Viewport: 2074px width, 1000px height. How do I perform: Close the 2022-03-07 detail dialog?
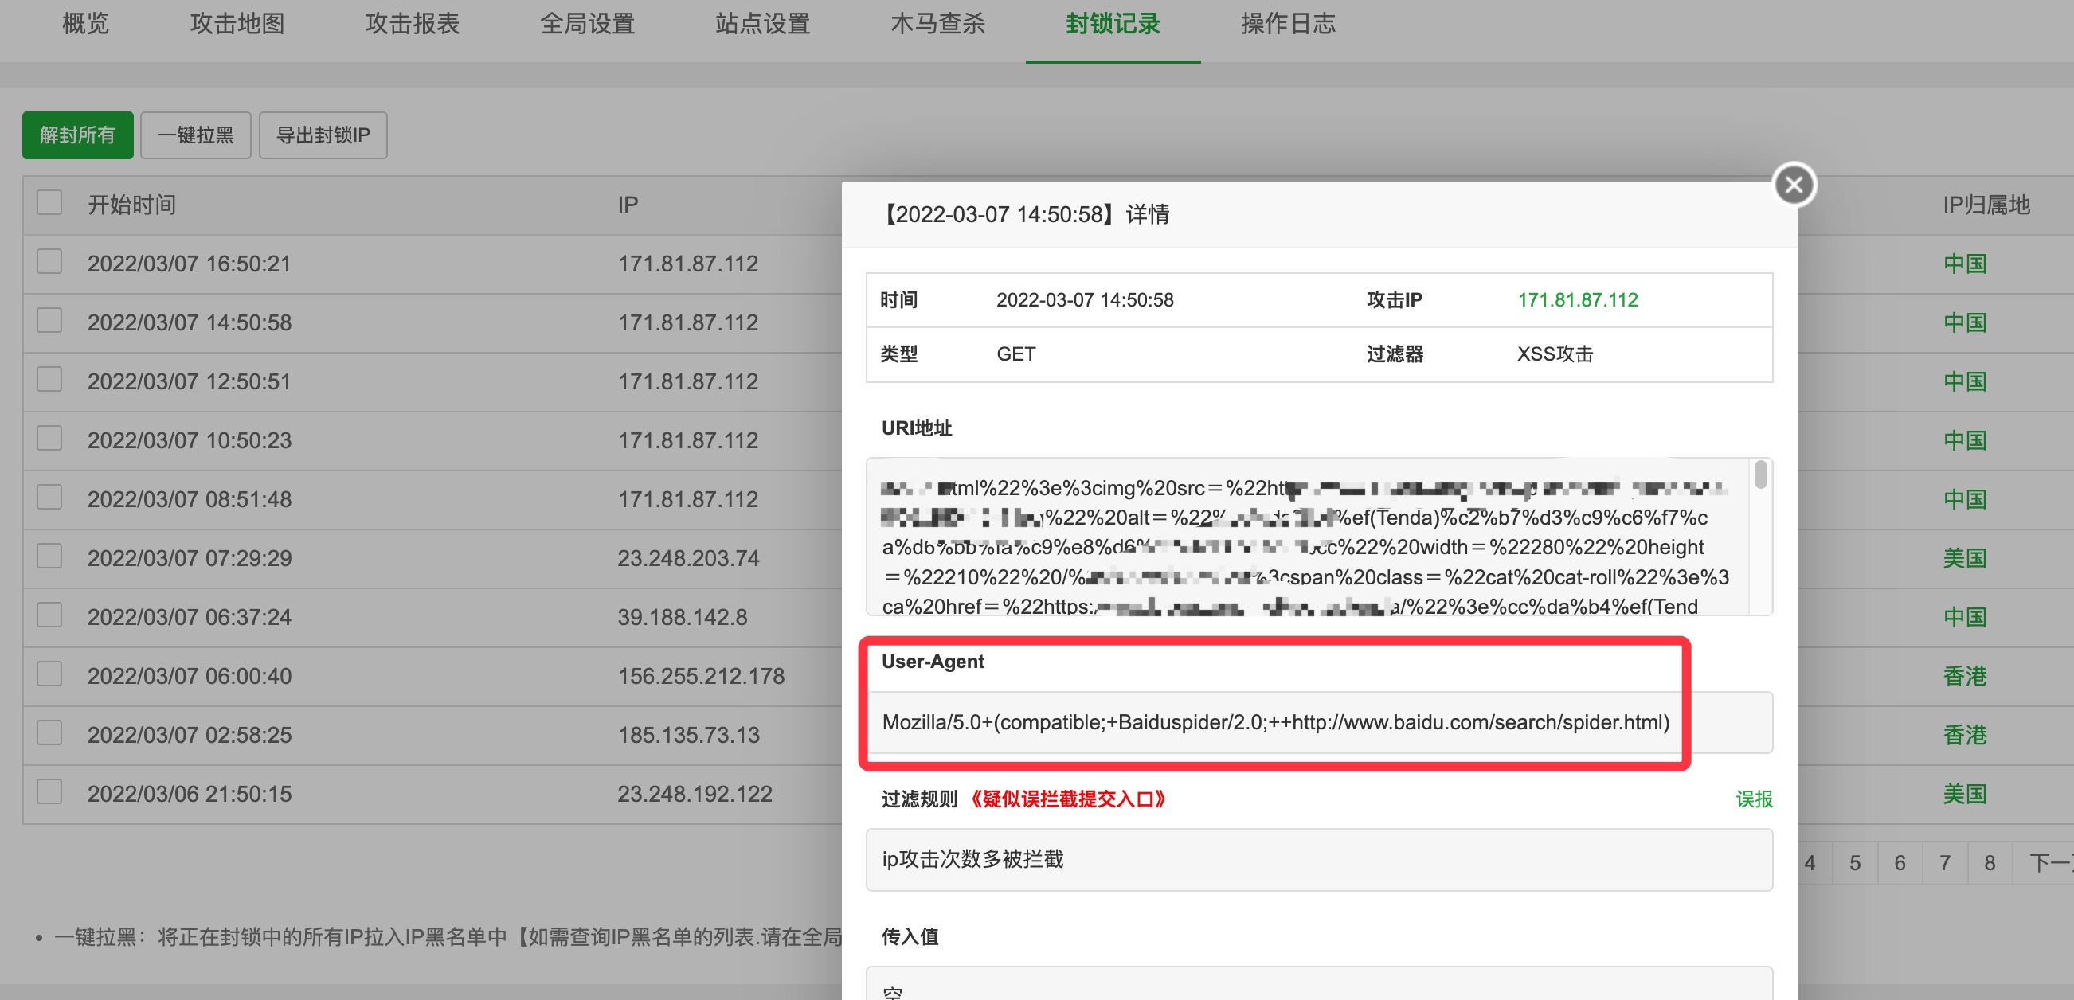click(1794, 185)
